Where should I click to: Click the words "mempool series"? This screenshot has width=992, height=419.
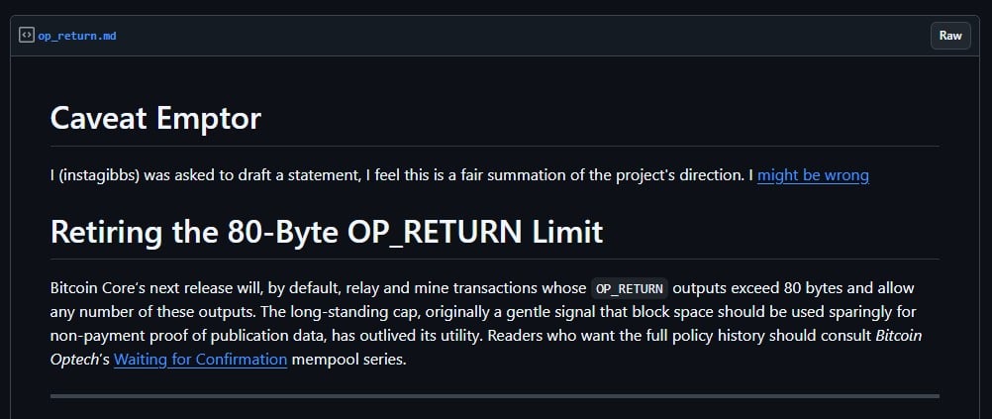point(347,360)
